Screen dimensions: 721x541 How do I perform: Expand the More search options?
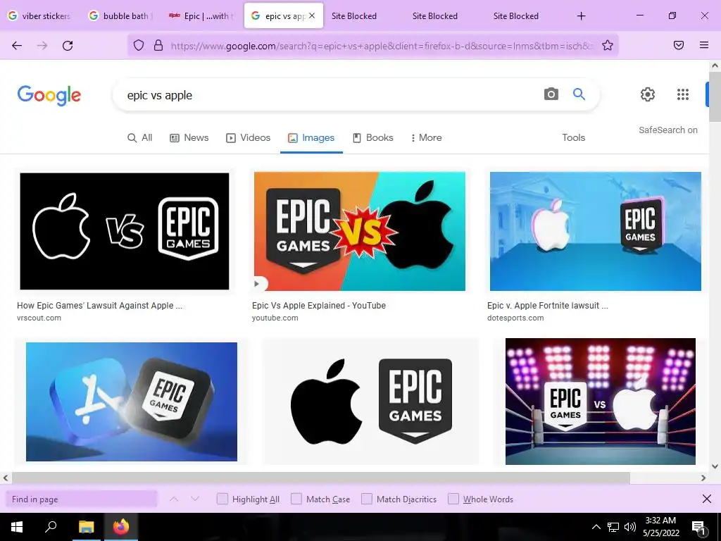click(426, 137)
